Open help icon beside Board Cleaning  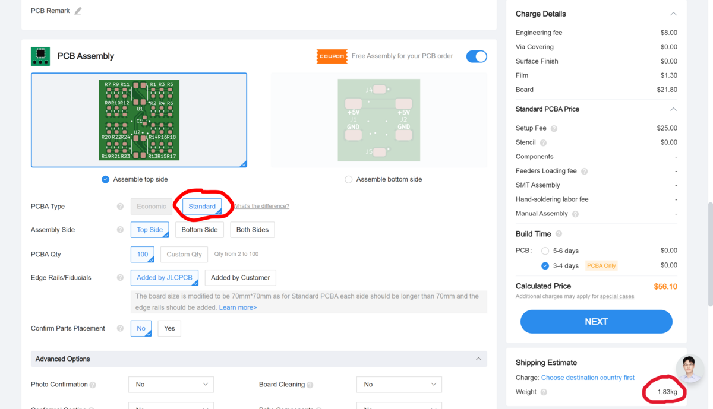[x=310, y=385]
